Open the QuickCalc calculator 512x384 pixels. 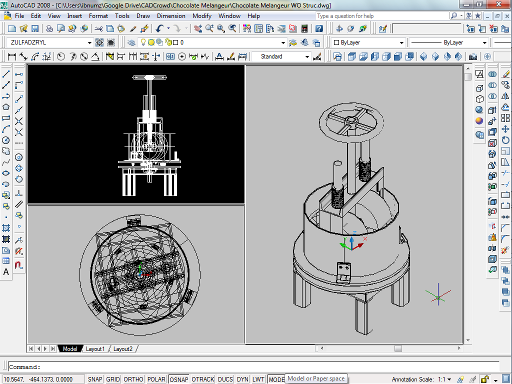tap(304, 29)
